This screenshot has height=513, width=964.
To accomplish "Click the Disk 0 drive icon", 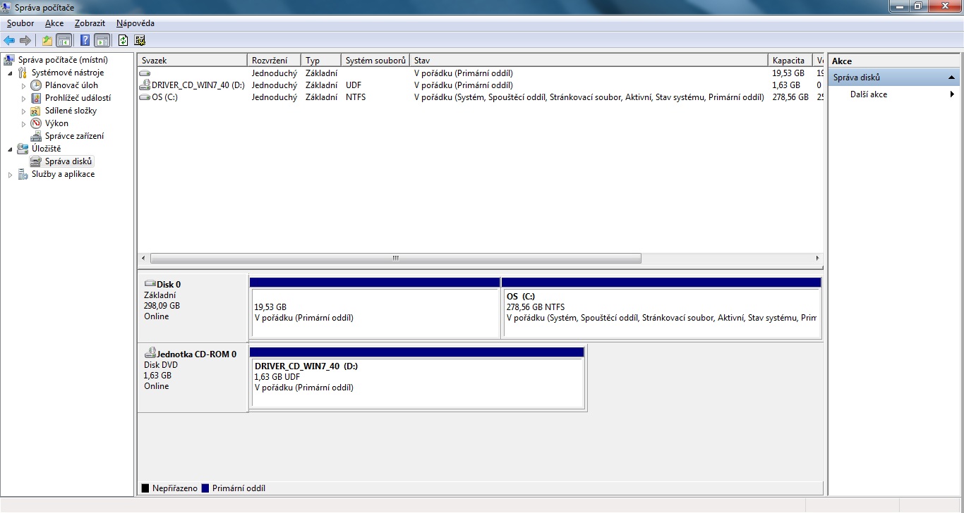I will click(x=150, y=284).
